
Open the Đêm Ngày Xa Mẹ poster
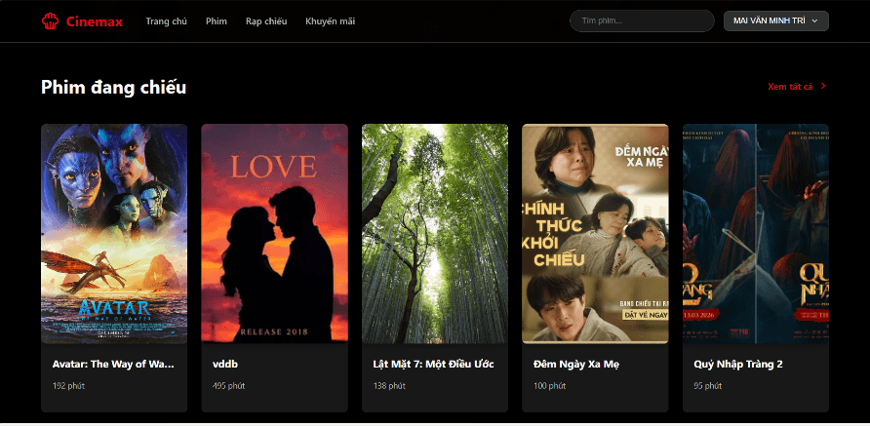point(595,234)
